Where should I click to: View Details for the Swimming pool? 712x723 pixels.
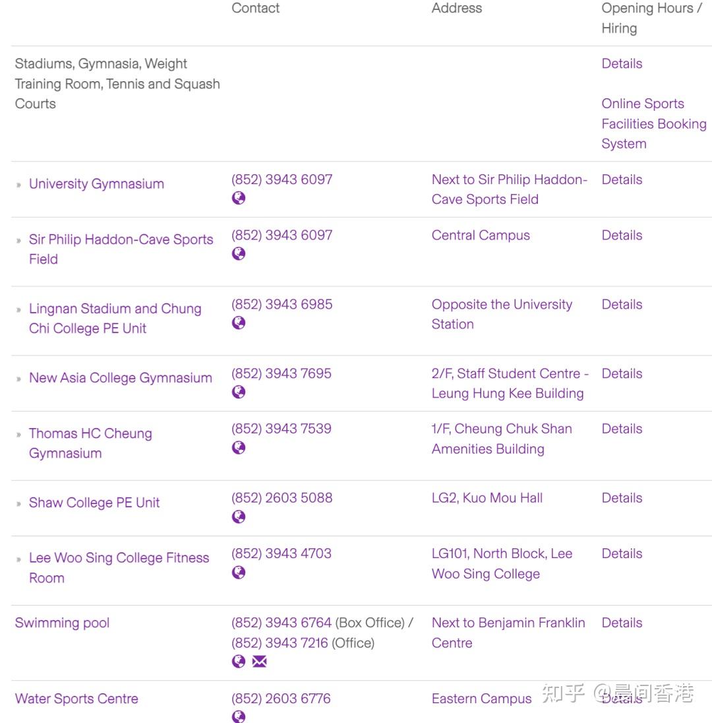[621, 623]
